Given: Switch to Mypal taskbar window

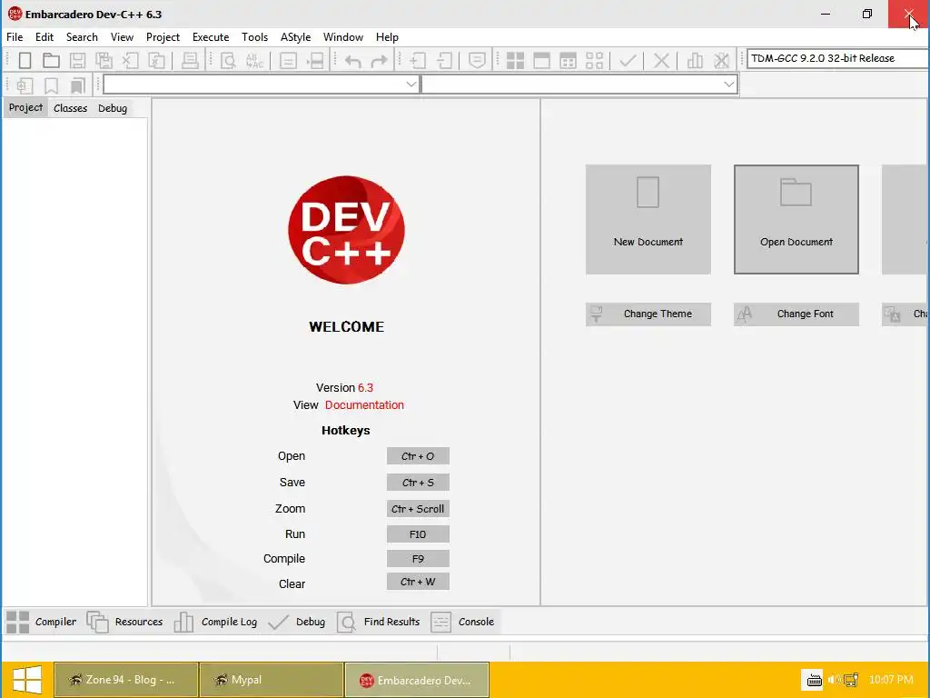Looking at the screenshot, I should 272,680.
